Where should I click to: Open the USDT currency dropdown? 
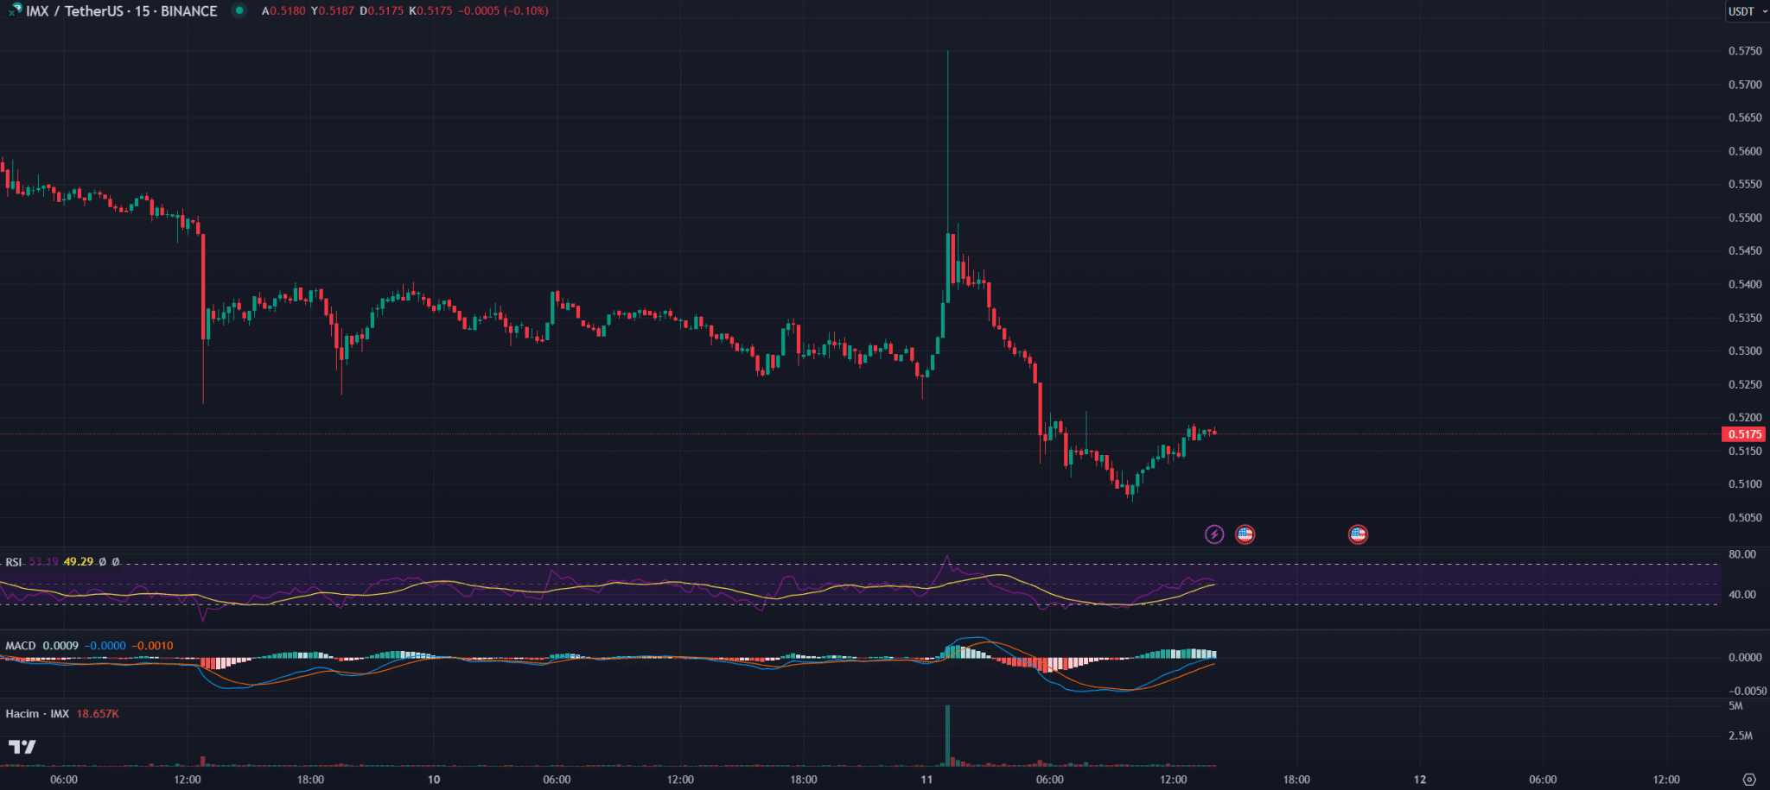[1747, 11]
